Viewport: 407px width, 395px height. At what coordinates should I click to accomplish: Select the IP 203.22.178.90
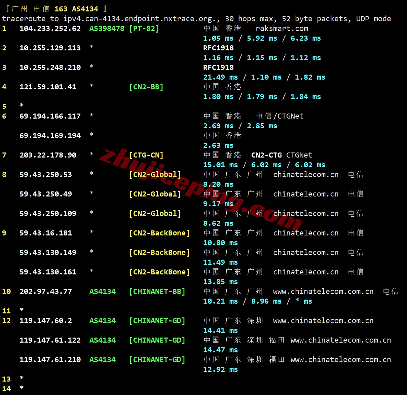[x=48, y=155]
